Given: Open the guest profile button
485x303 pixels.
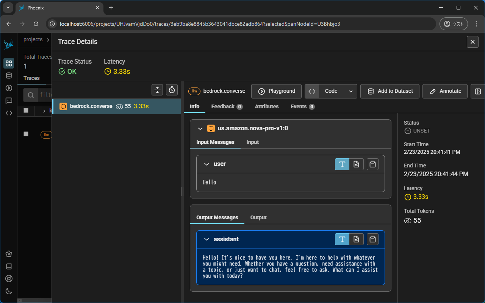Looking at the screenshot, I should click(454, 24).
